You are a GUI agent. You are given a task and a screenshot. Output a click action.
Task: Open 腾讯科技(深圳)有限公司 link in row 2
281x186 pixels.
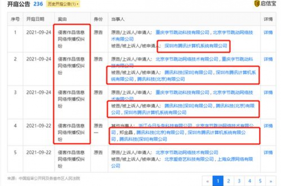[188, 72]
